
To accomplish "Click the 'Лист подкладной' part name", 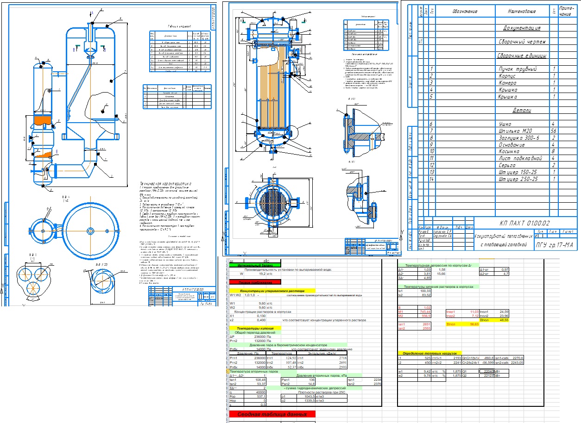I will click(x=520, y=158).
